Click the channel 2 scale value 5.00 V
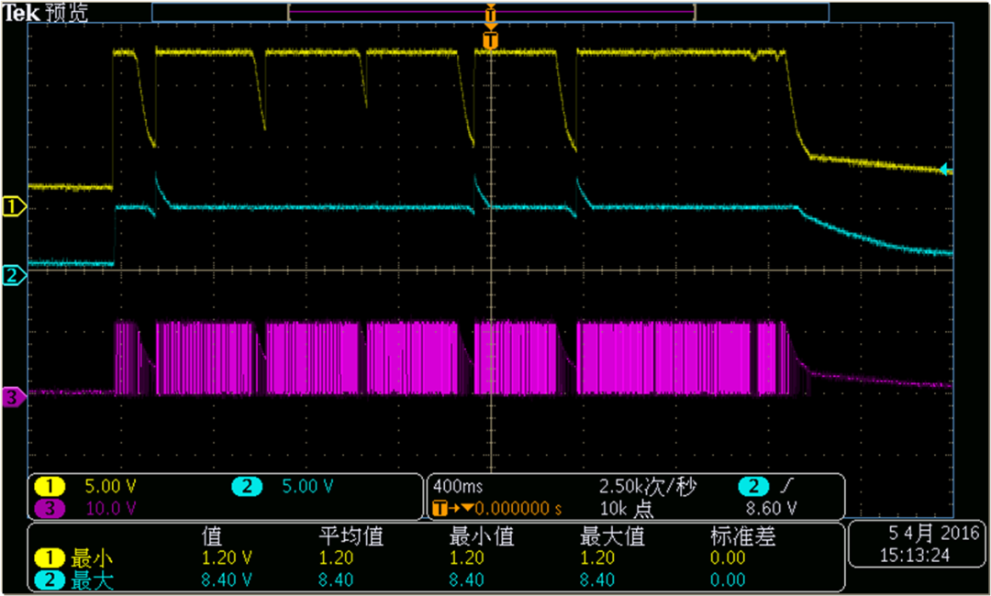This screenshot has height=596, width=991. tap(307, 486)
